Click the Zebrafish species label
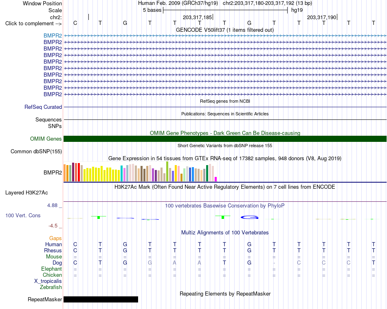This screenshot has height=309, width=387. (51, 287)
